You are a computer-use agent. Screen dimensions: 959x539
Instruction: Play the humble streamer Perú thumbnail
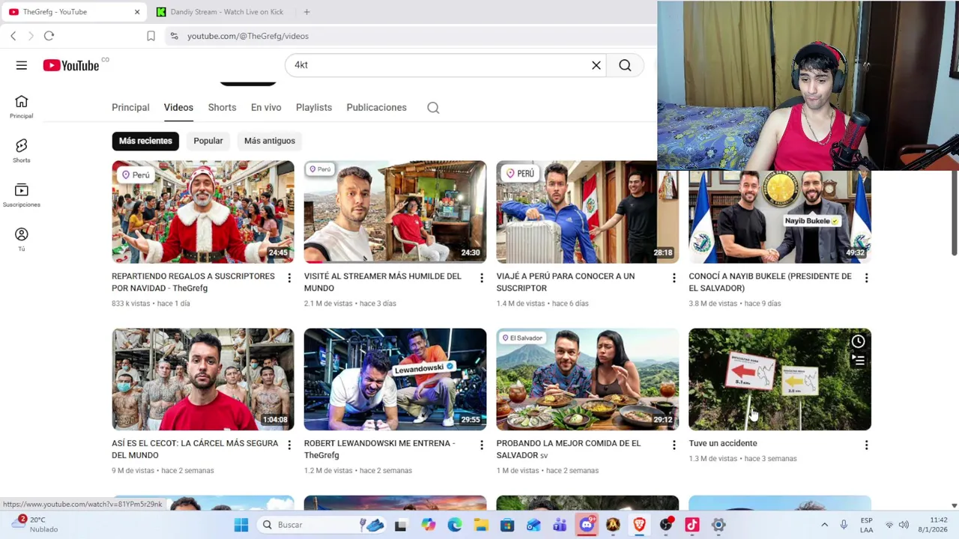pos(395,212)
